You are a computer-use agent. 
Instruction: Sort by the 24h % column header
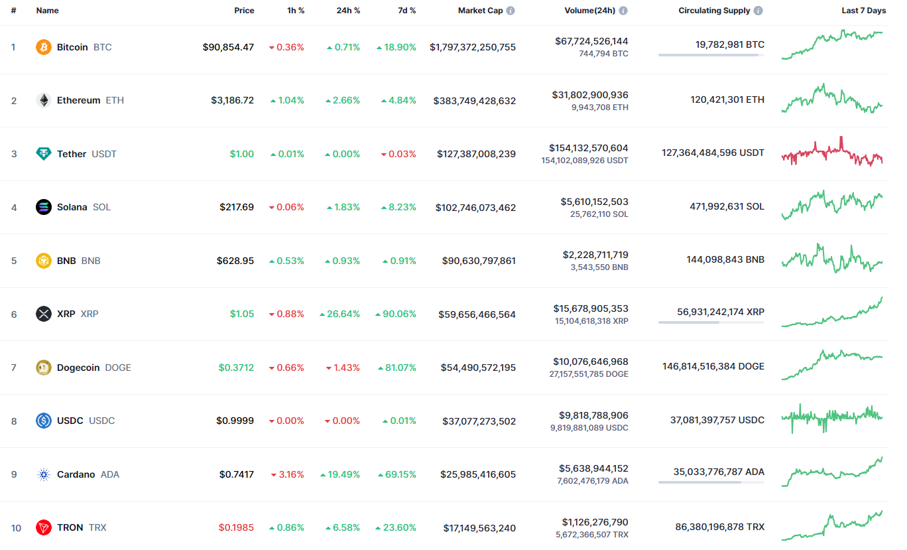[x=348, y=11]
